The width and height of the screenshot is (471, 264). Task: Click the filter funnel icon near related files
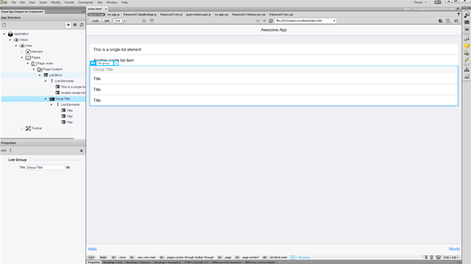coord(459,14)
